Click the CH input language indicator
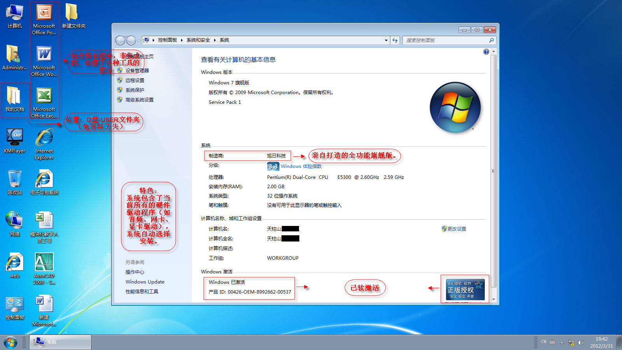Screen dimensions: 622x350 click(x=543, y=342)
